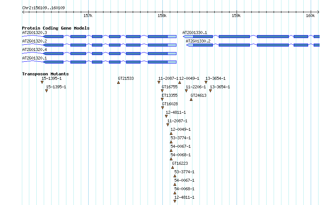Click light-blue UTR end of AT2G01320.1 model

click(172, 62)
